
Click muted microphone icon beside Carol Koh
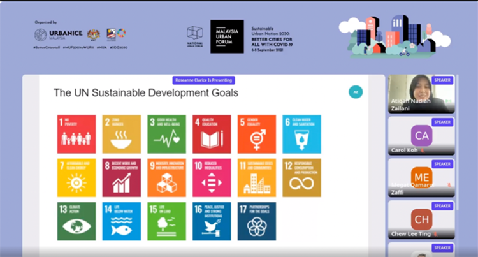pos(423,151)
